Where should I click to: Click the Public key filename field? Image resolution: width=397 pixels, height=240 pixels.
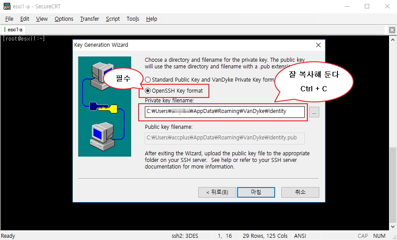(225, 138)
